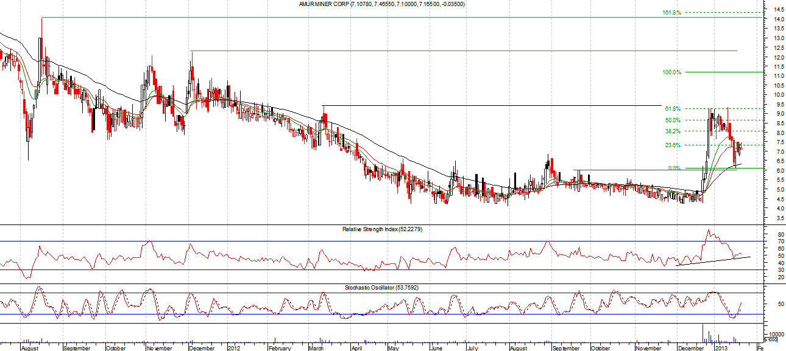The image size is (786, 351).
Task: Click the 161.8% Fibonacci level label
Action: 671,12
